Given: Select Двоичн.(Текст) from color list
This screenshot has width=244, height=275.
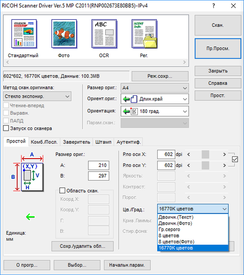Looking at the screenshot, I should pos(193,217).
